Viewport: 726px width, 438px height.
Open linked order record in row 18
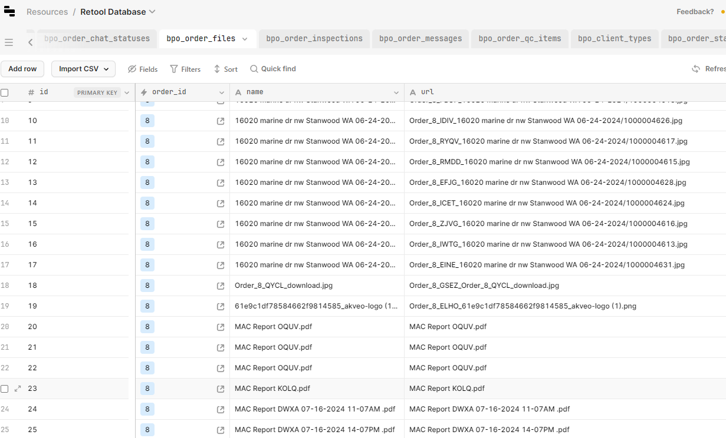tap(221, 286)
